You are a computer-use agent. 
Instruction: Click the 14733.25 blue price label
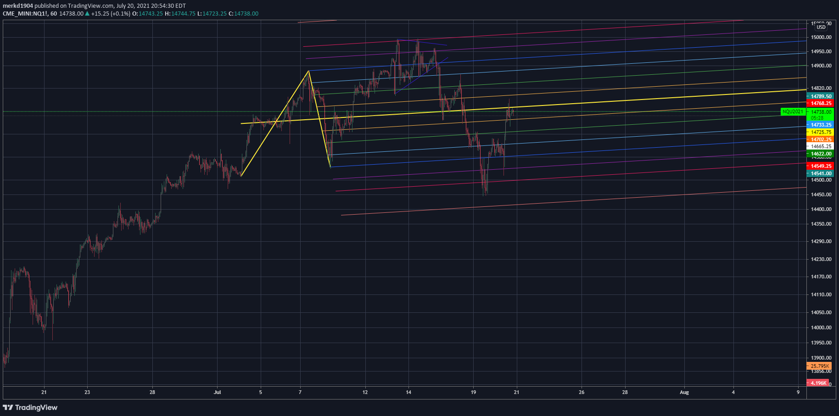[x=820, y=125]
